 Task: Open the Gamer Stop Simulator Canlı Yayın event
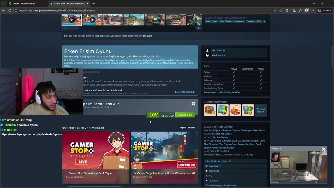tap(96, 158)
